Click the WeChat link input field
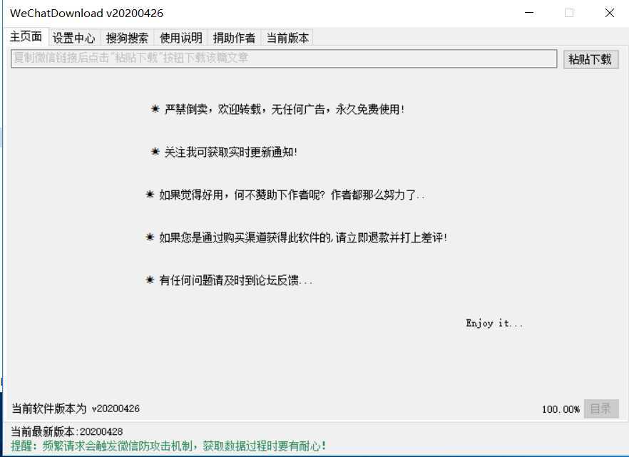Image resolution: width=629 pixels, height=457 pixels. pos(284,58)
